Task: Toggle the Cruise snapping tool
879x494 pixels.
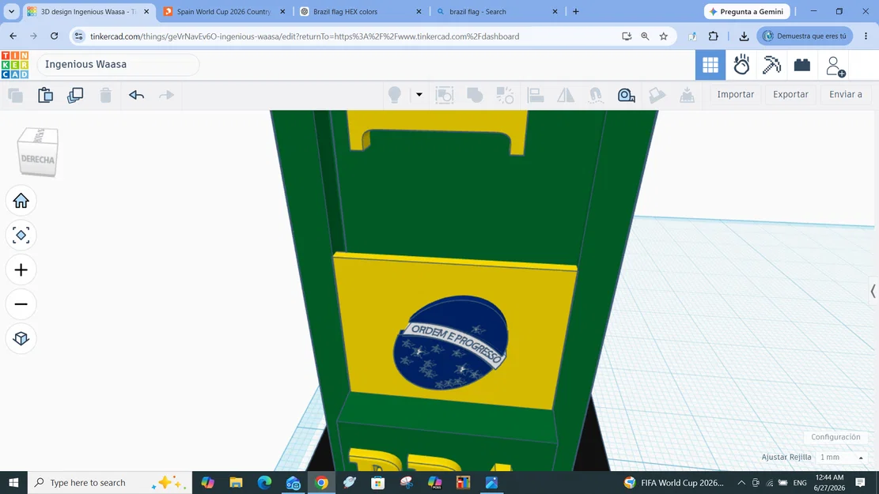Action: pos(596,95)
